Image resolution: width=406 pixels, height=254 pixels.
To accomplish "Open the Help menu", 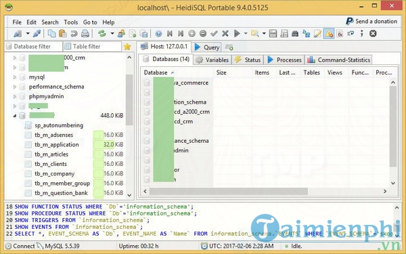I will click(108, 22).
